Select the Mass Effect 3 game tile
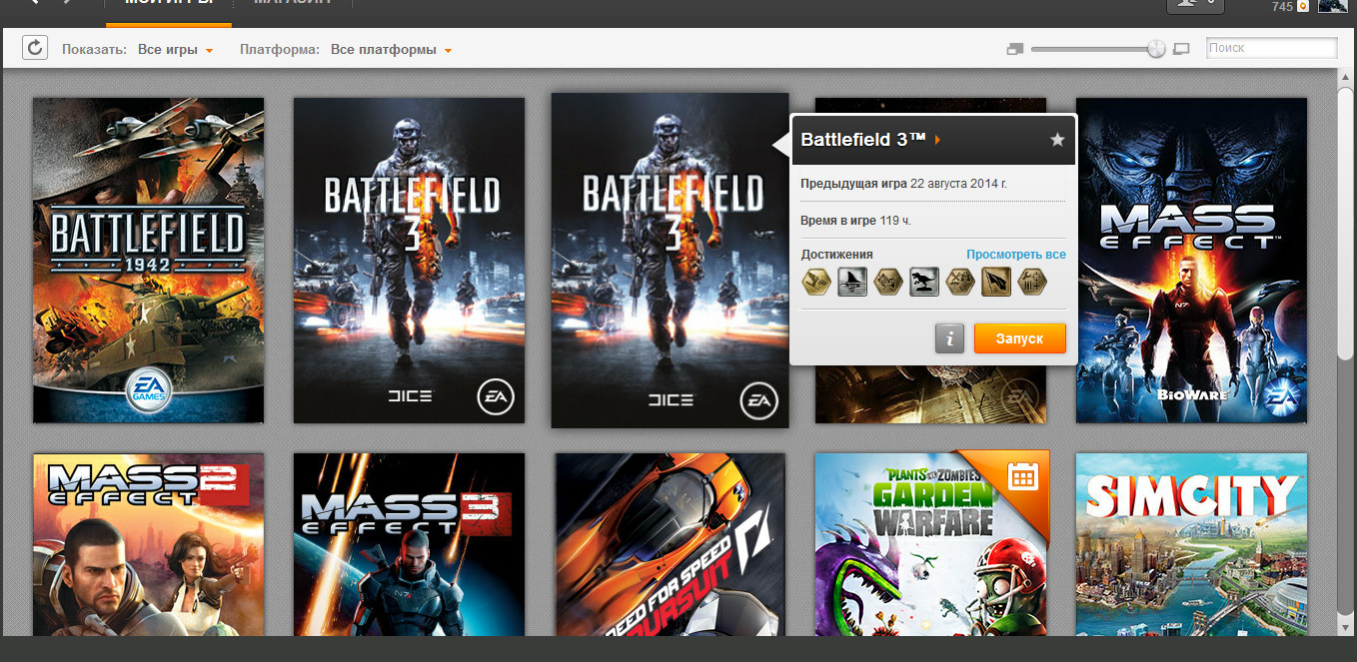This screenshot has width=1357, height=662. (409, 544)
